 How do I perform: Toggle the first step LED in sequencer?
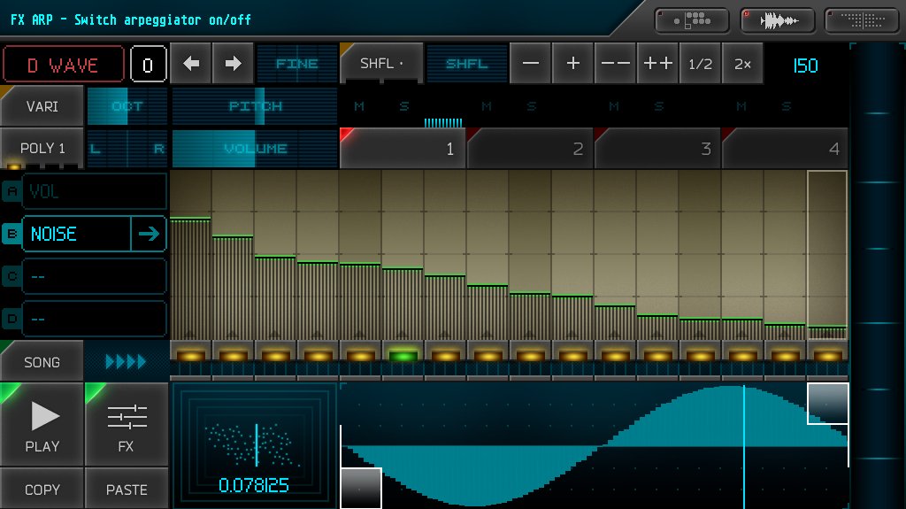190,356
